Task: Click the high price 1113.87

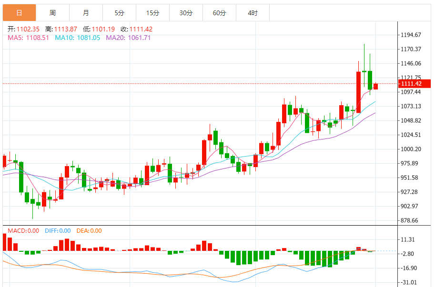Action: point(65,29)
